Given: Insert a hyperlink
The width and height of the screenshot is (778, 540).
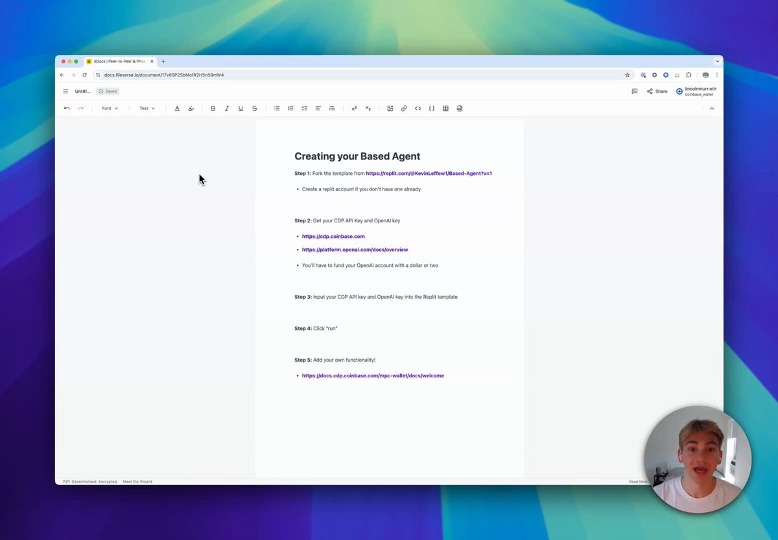Looking at the screenshot, I should point(404,108).
